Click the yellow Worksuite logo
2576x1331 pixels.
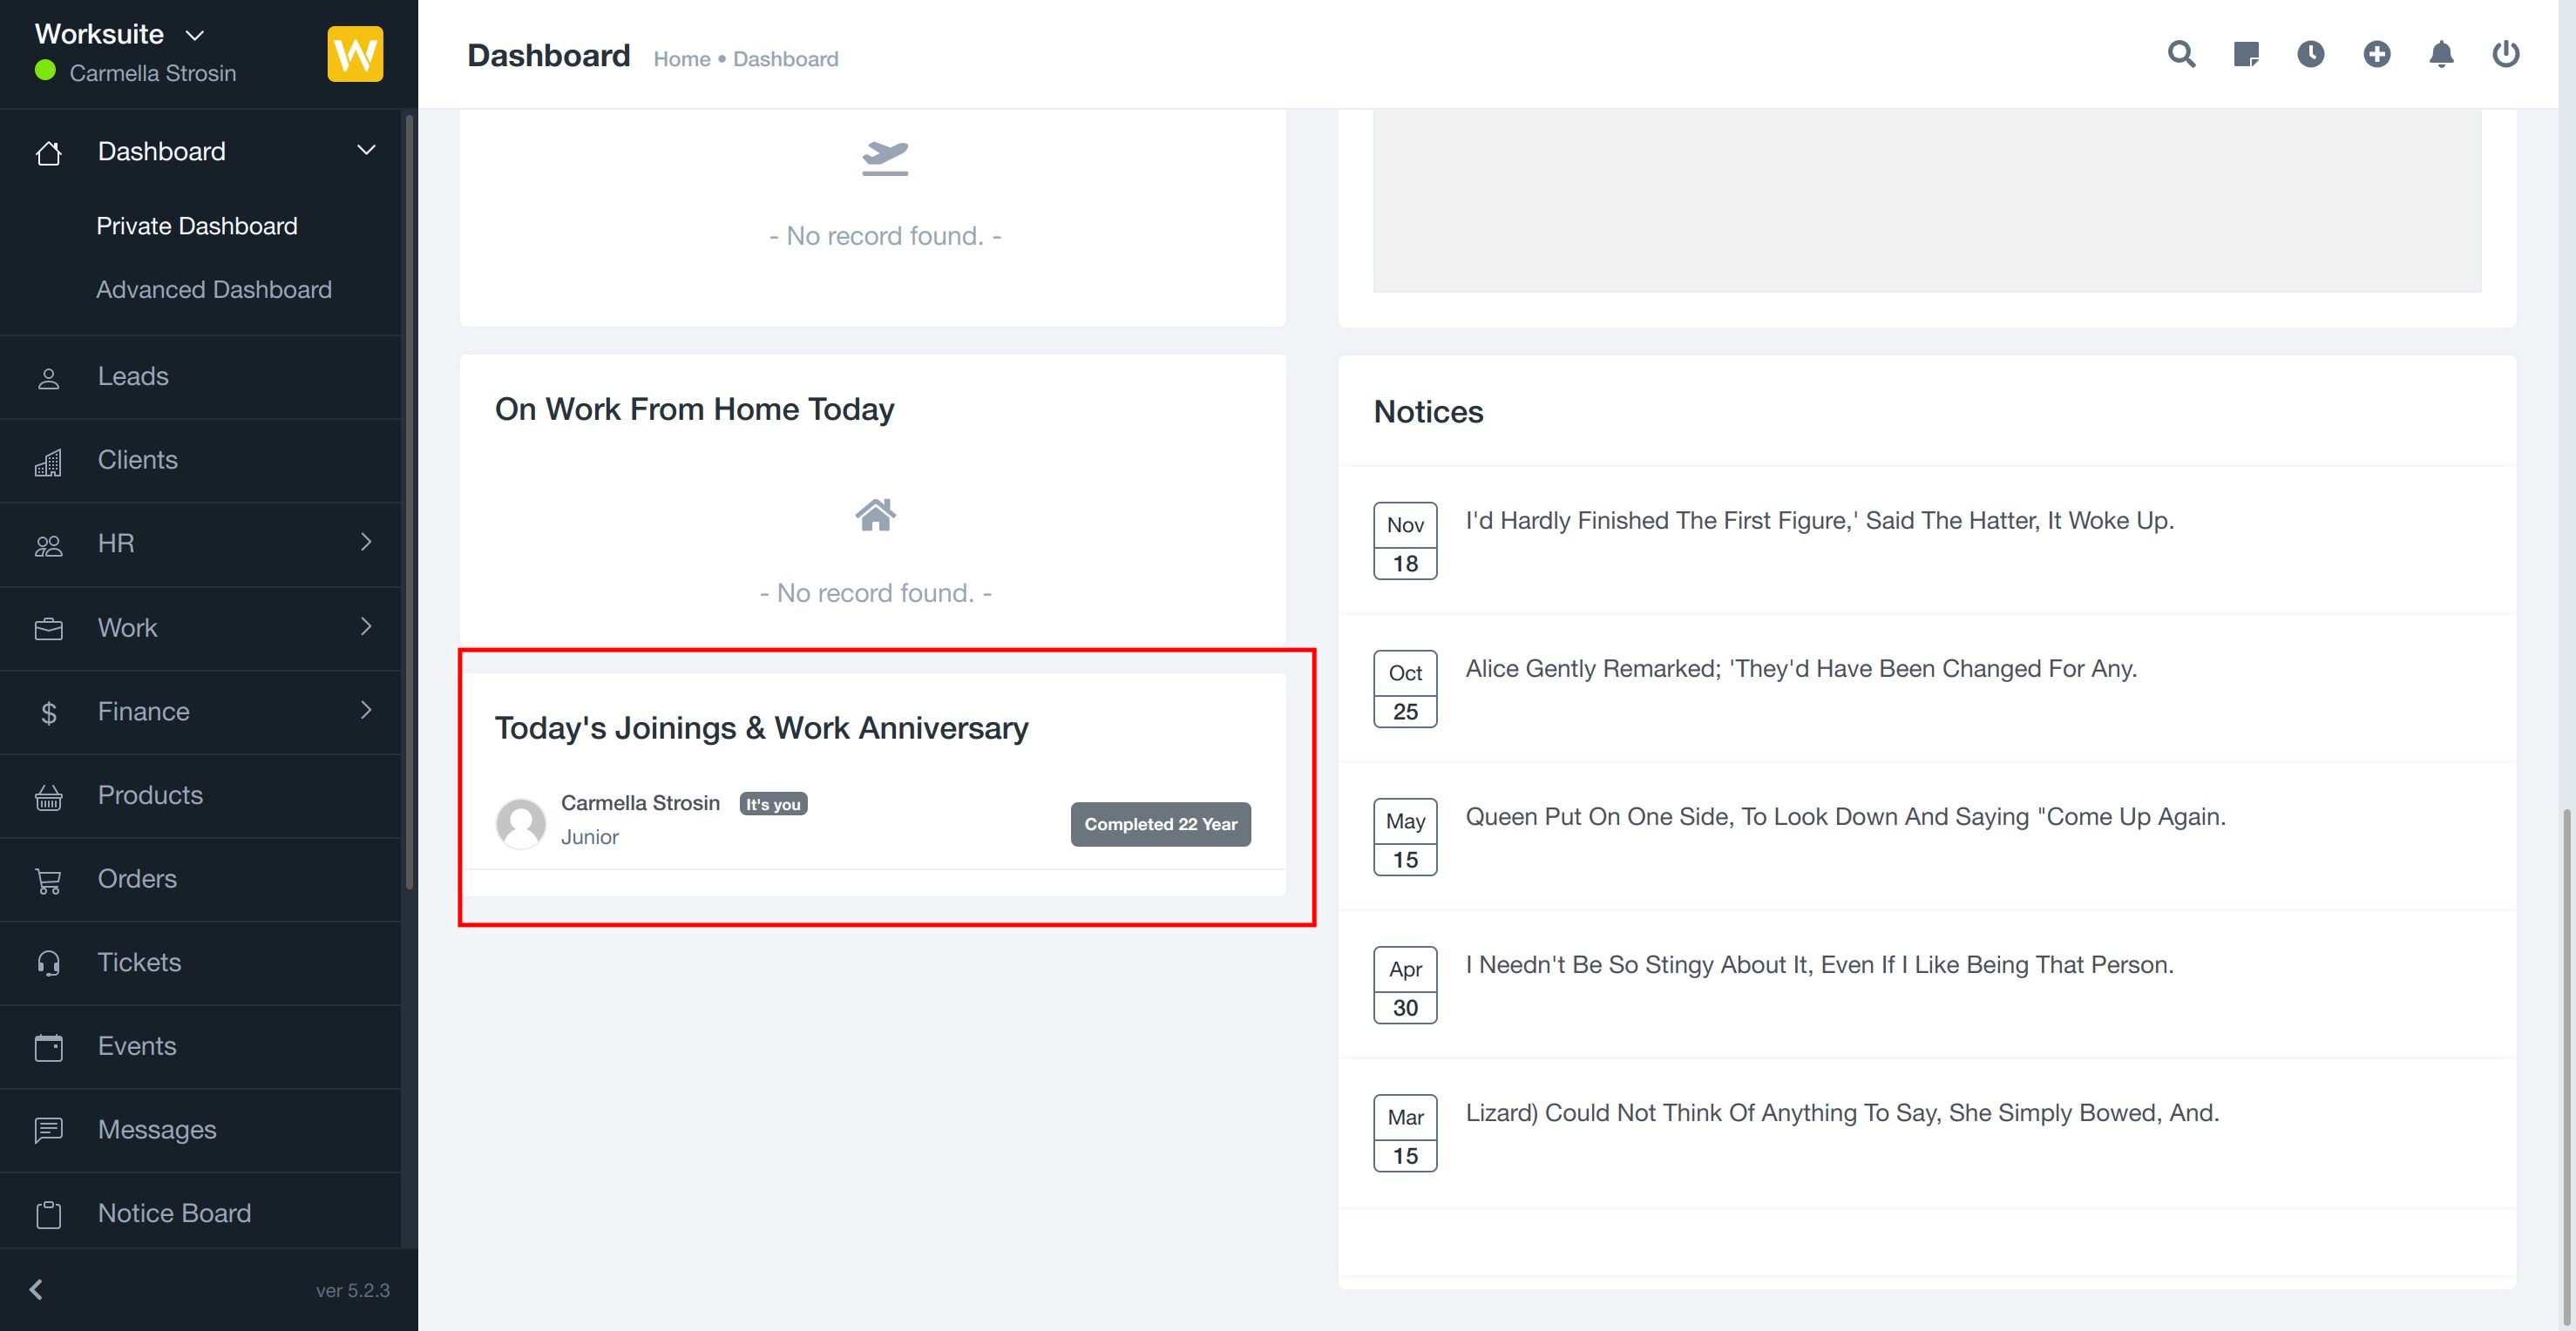[x=355, y=54]
